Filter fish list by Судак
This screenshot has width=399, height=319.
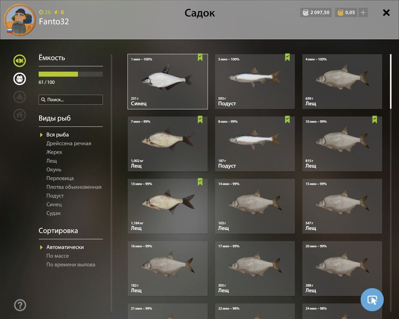point(54,213)
